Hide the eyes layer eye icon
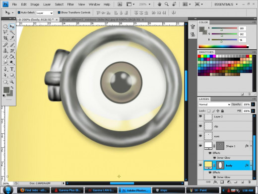 [x=200, y=136]
